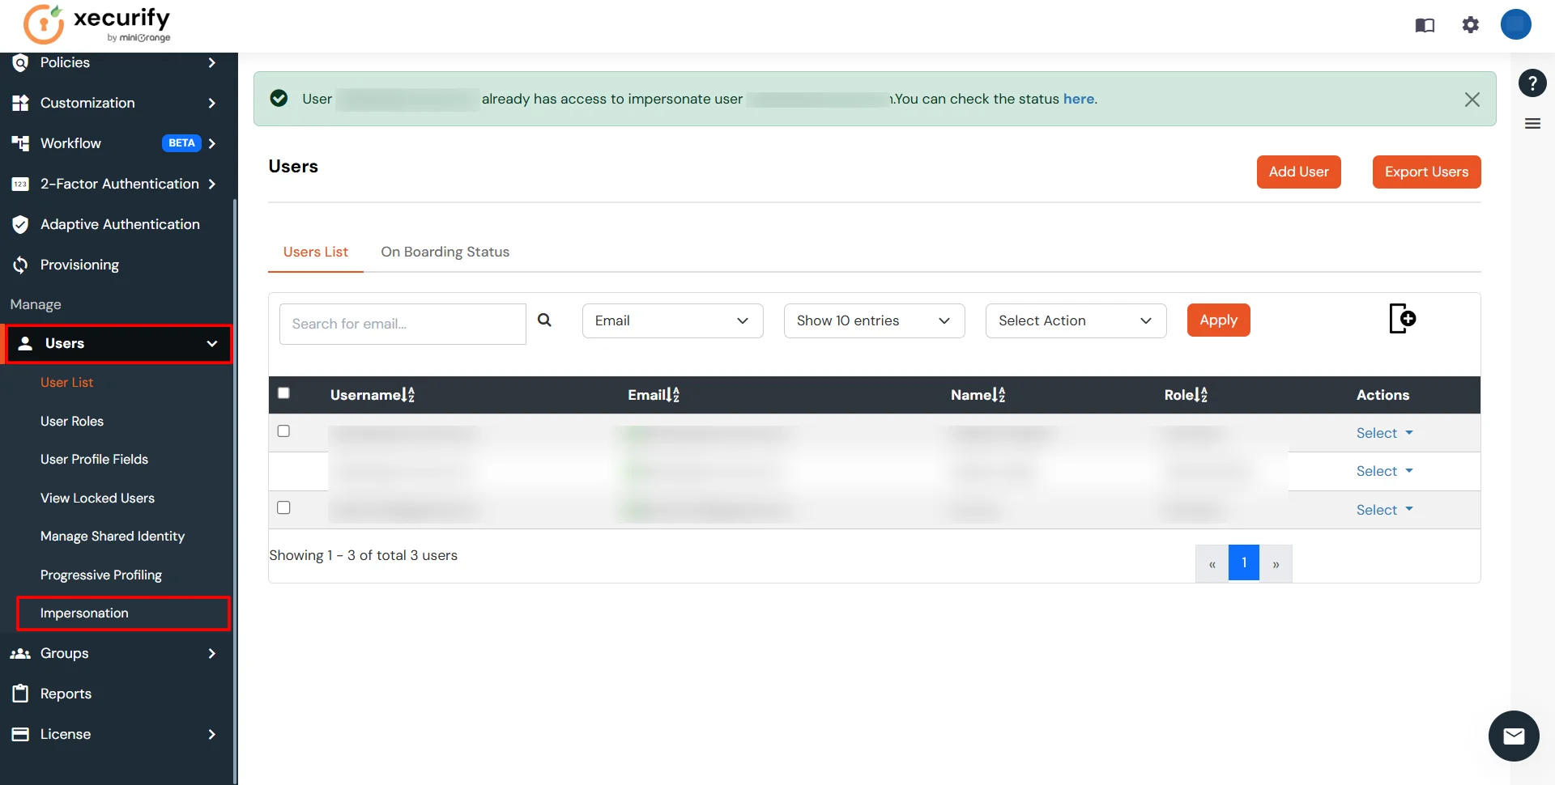
Task: Click the xecurify logo
Action: (95, 24)
